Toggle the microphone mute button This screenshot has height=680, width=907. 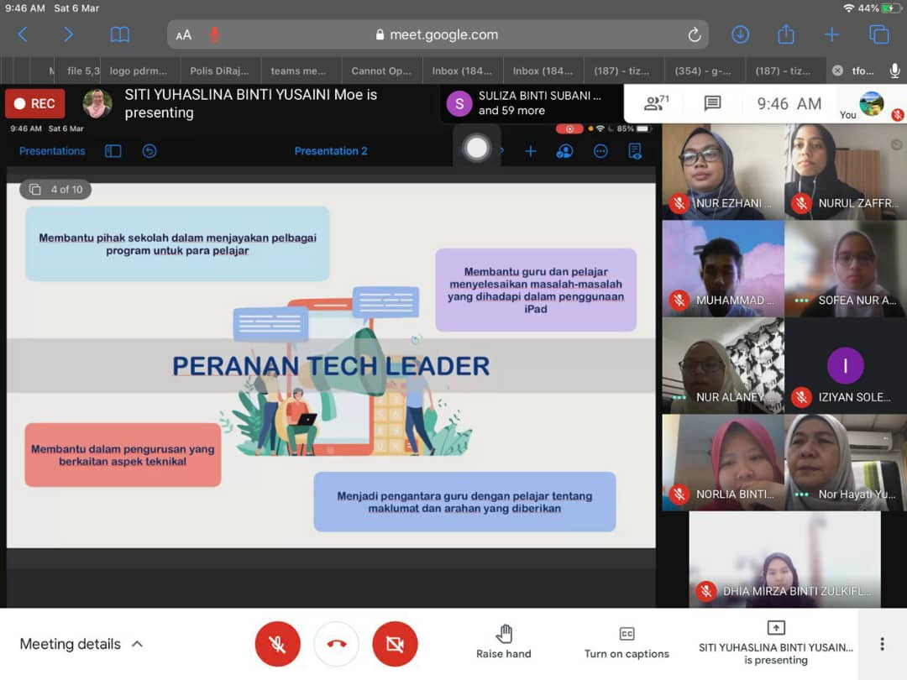pyautogui.click(x=277, y=644)
